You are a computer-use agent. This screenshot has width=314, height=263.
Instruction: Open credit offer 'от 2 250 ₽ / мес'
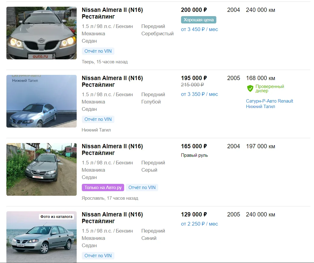coord(200,224)
